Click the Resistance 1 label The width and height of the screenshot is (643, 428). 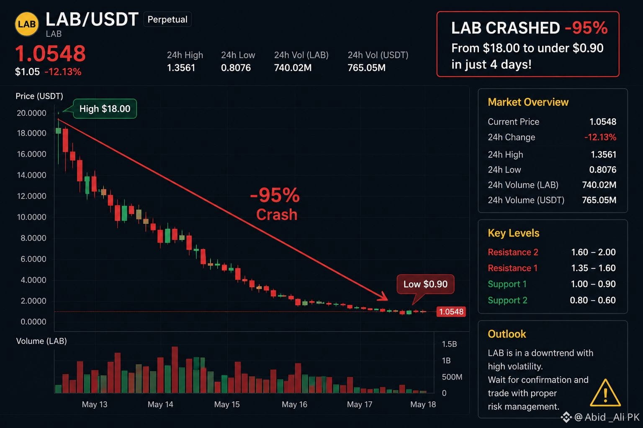click(512, 268)
